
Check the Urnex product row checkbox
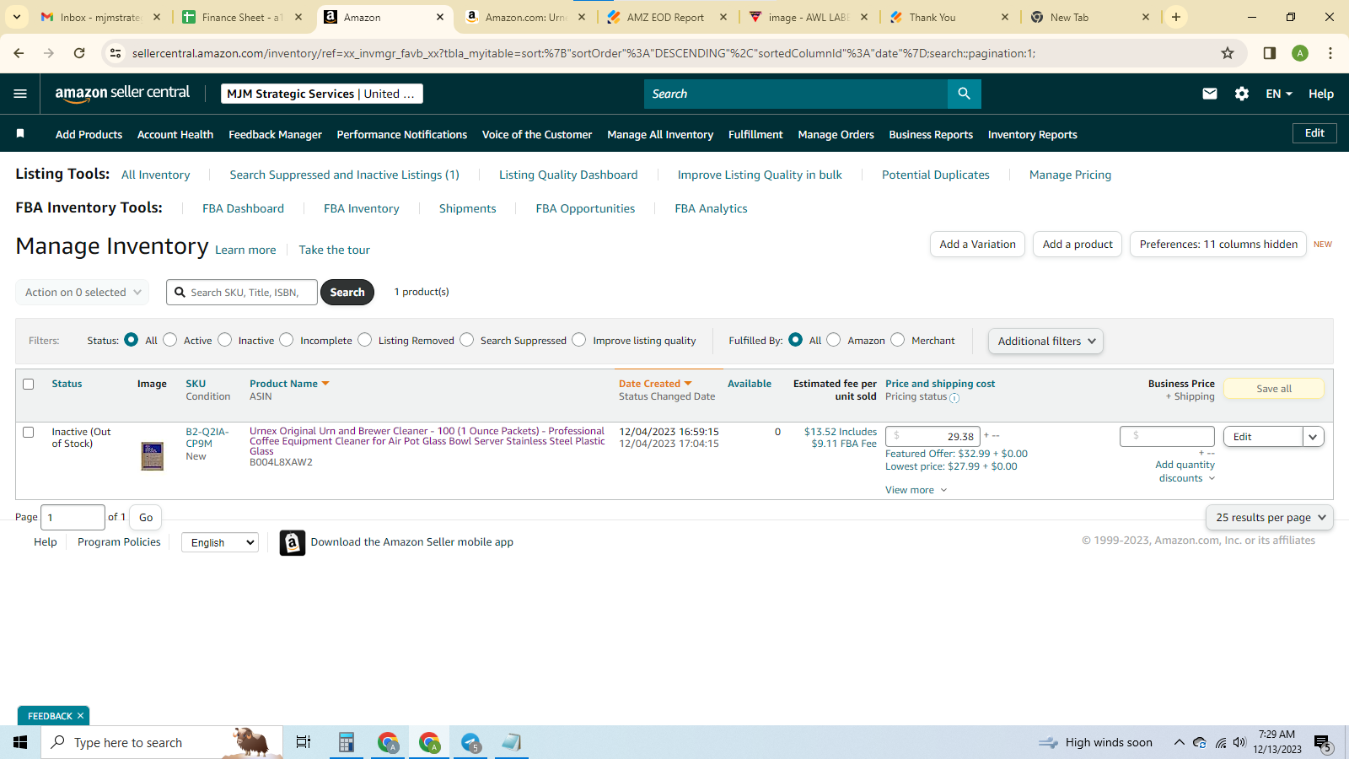click(x=28, y=432)
